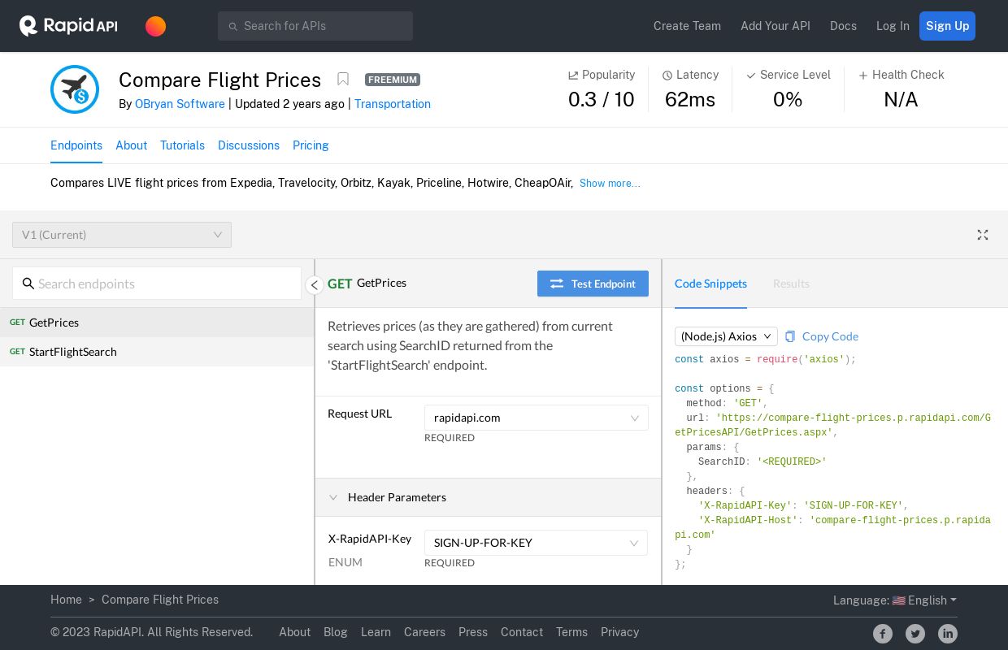Open the footer Learn link
Viewport: 1008px width, 650px height.
[376, 632]
